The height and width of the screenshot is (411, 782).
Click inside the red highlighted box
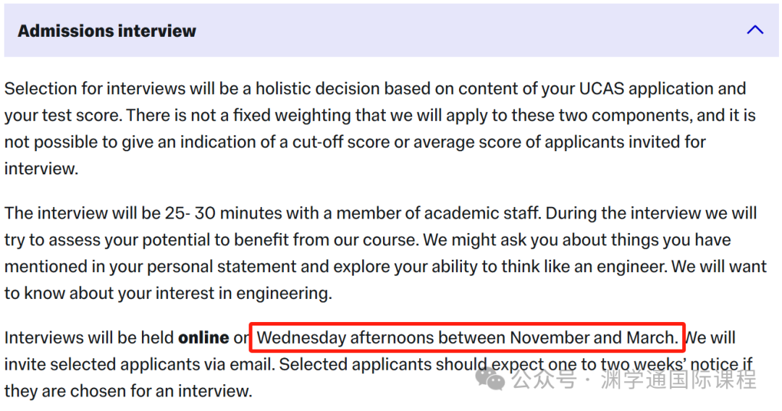click(x=467, y=337)
